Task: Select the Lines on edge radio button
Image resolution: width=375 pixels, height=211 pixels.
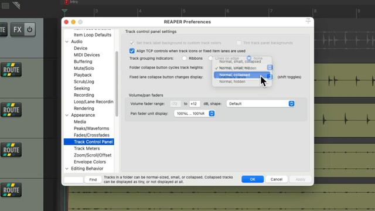Action: point(210,59)
